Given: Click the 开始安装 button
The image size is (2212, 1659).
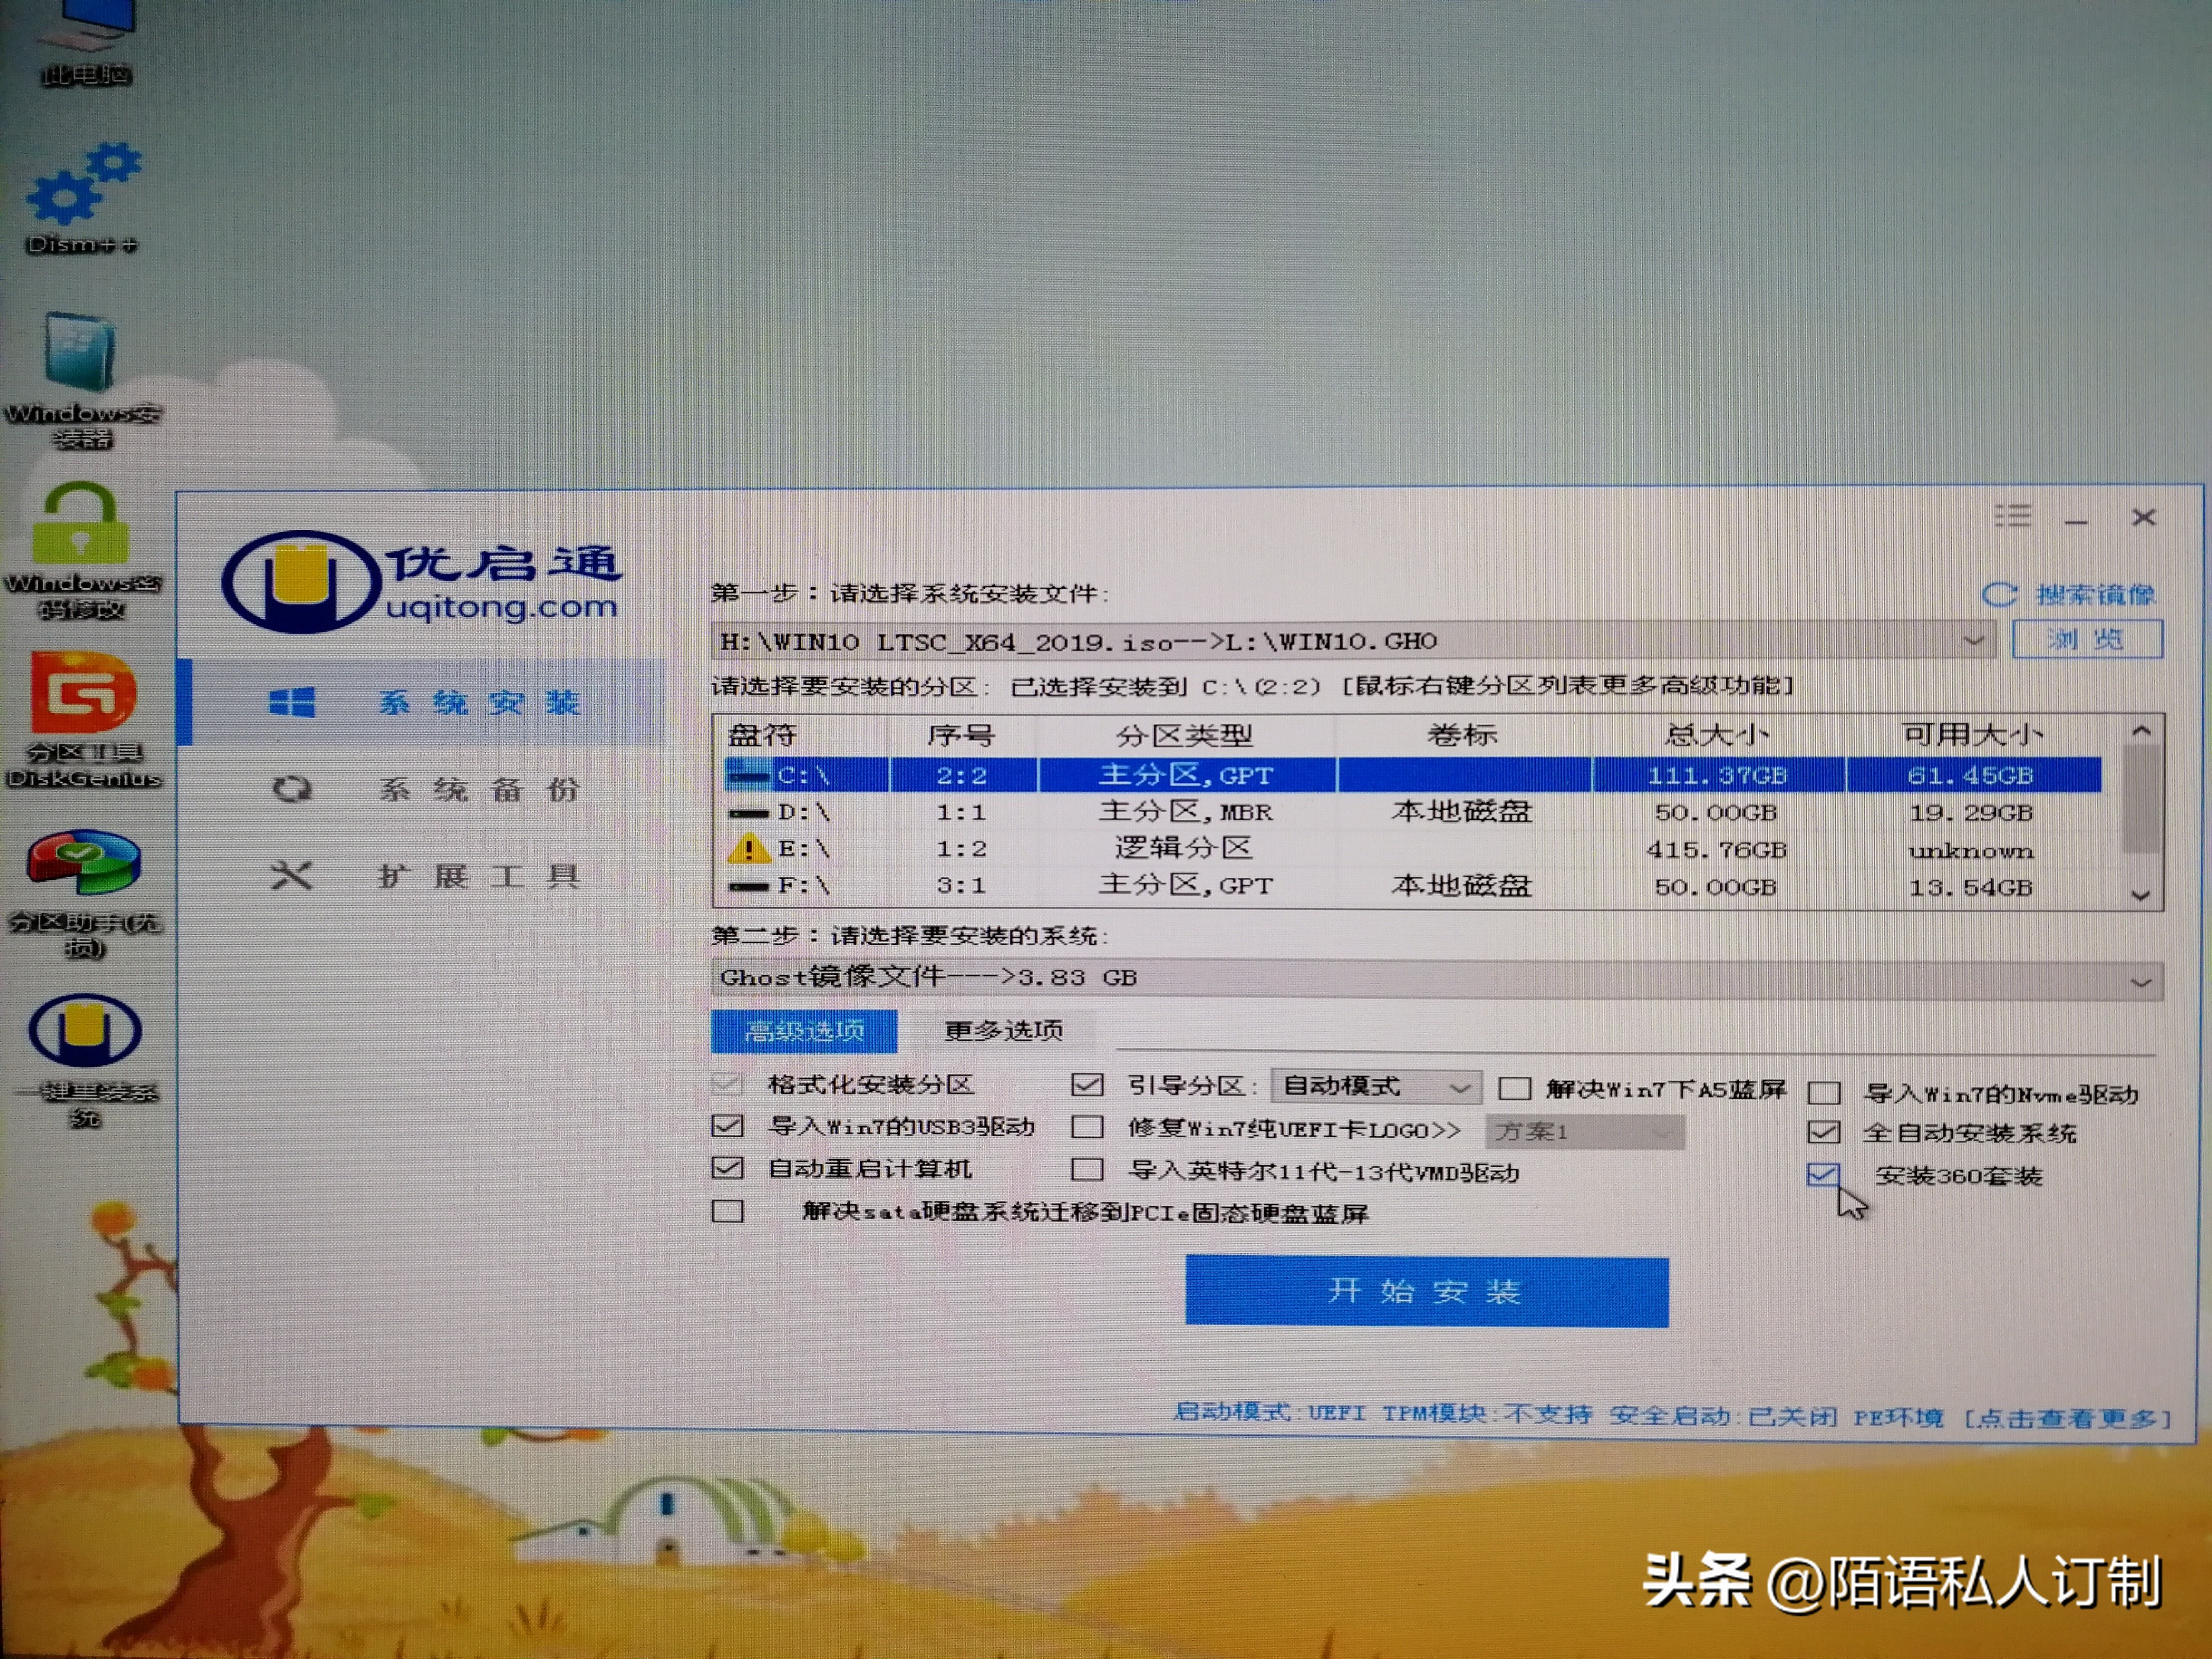Looking at the screenshot, I should pyautogui.click(x=1426, y=1291).
